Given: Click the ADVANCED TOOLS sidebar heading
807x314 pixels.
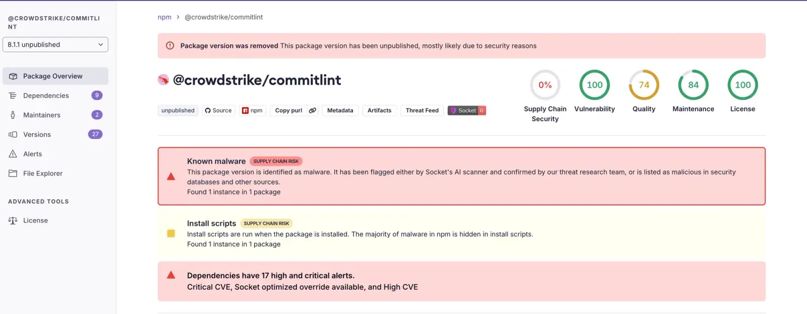Looking at the screenshot, I should pyautogui.click(x=38, y=202).
